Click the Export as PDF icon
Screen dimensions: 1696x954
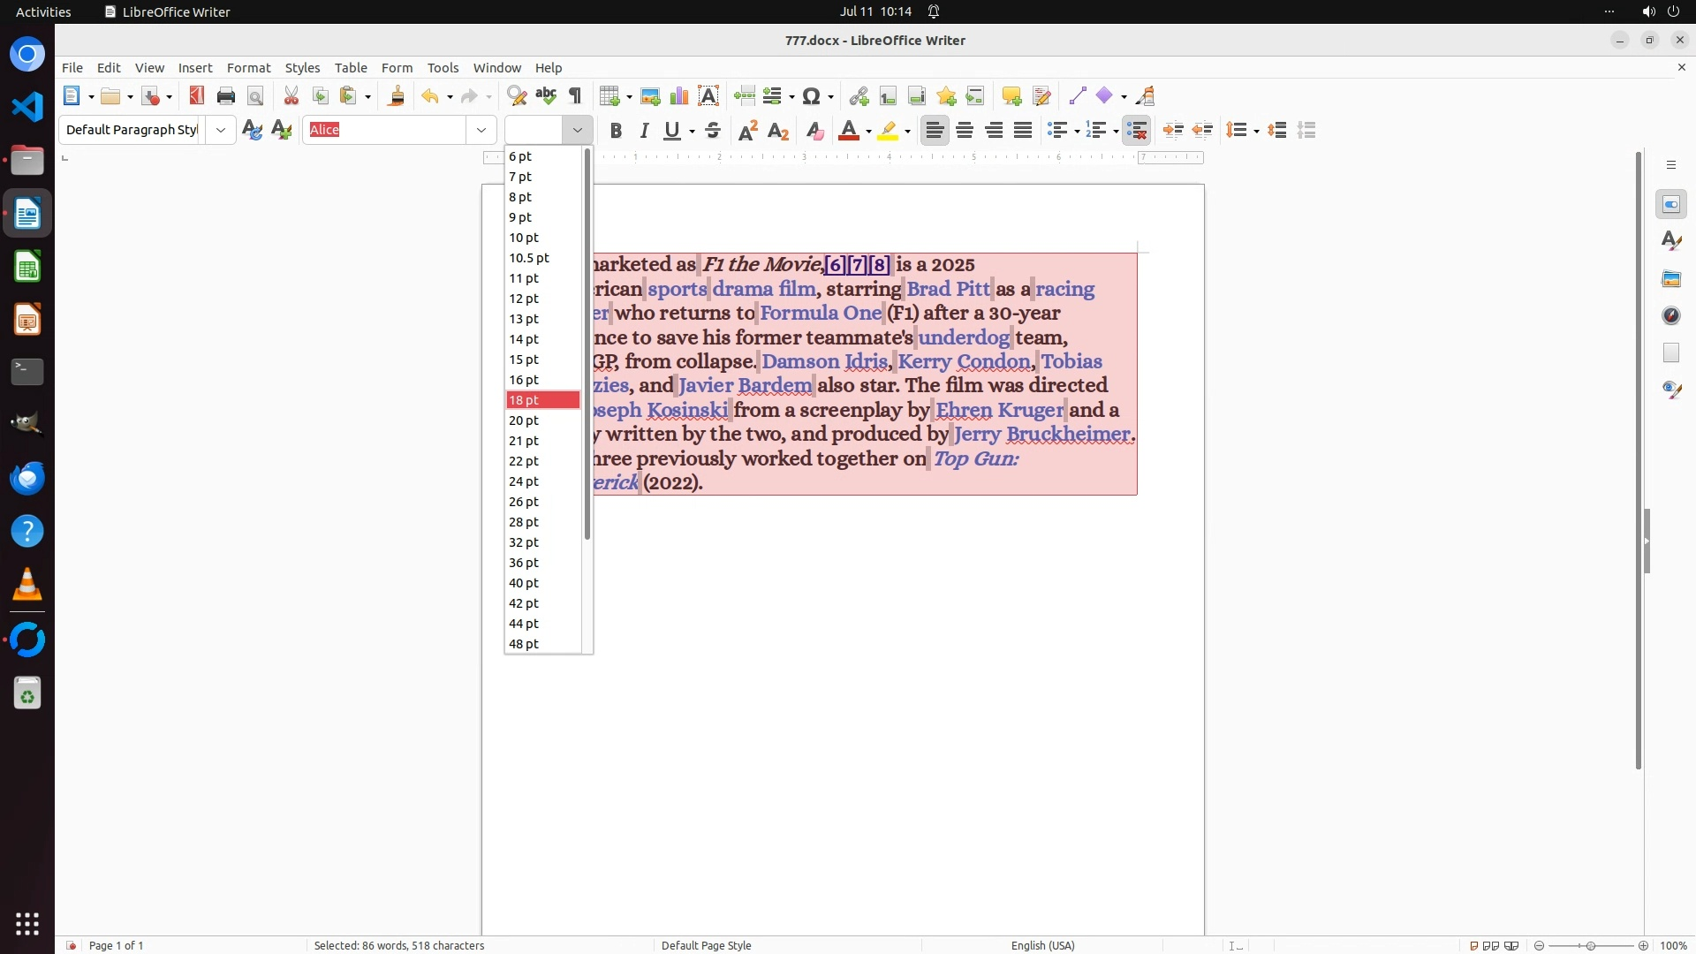tap(196, 95)
